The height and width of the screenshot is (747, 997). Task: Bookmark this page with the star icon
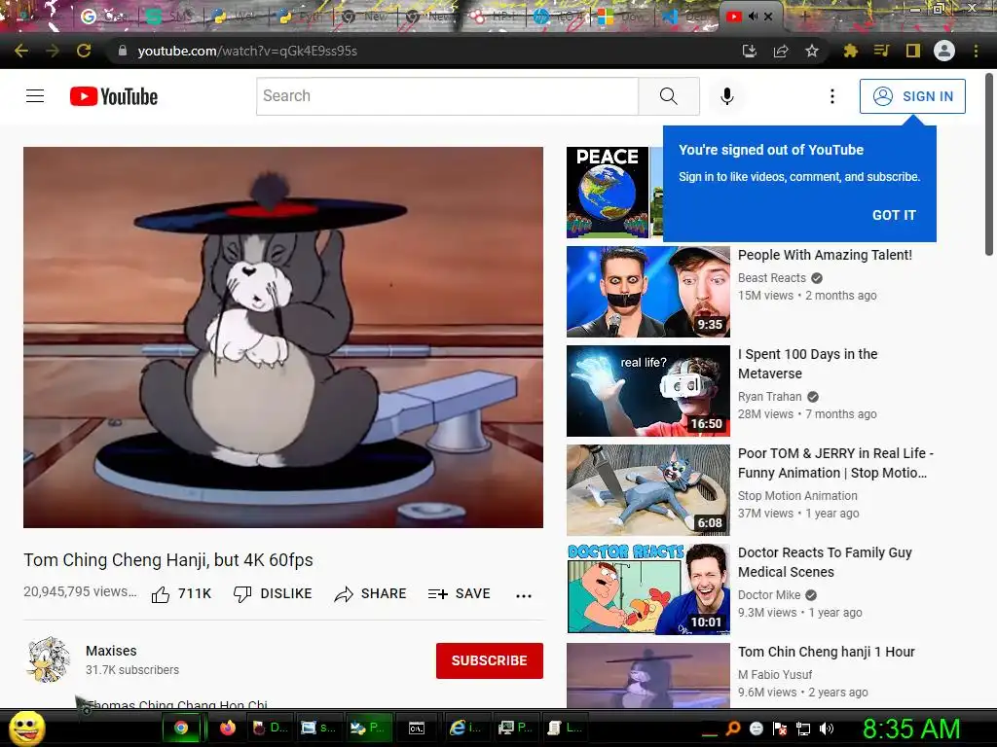pos(812,51)
